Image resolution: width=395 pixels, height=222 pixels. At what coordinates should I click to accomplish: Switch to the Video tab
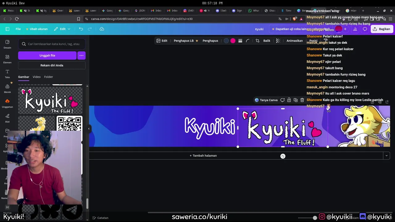coord(36,77)
